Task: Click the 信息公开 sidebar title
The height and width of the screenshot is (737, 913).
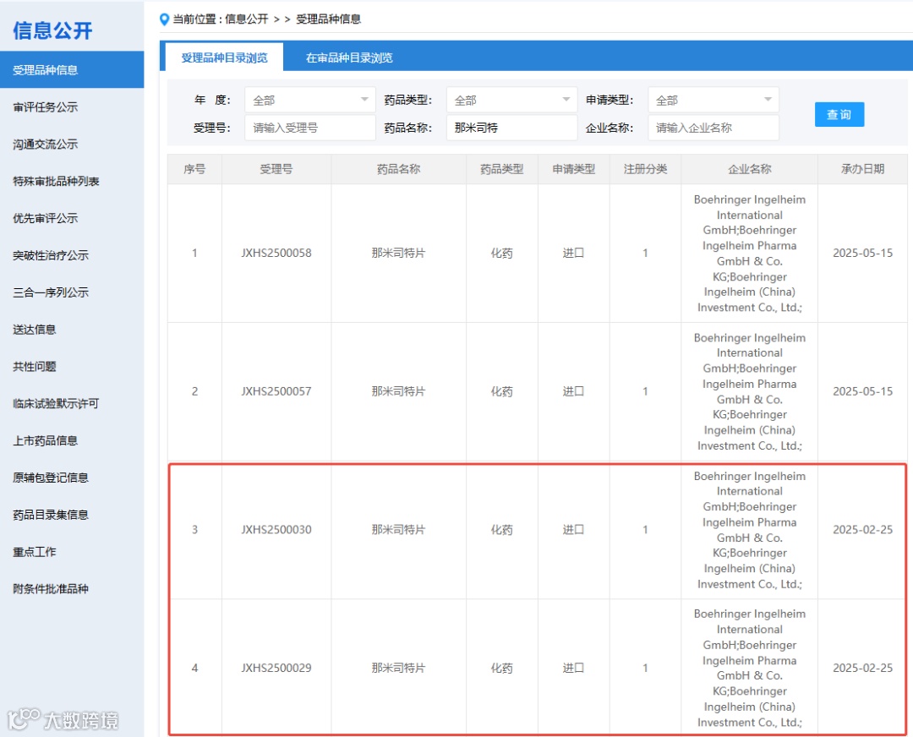Action: point(52,30)
